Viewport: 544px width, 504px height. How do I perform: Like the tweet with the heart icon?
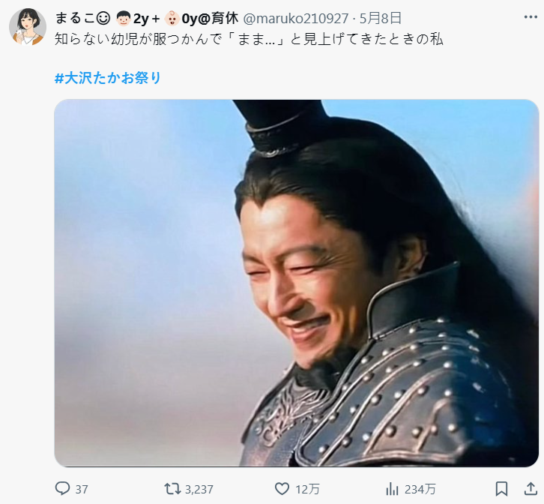282,489
